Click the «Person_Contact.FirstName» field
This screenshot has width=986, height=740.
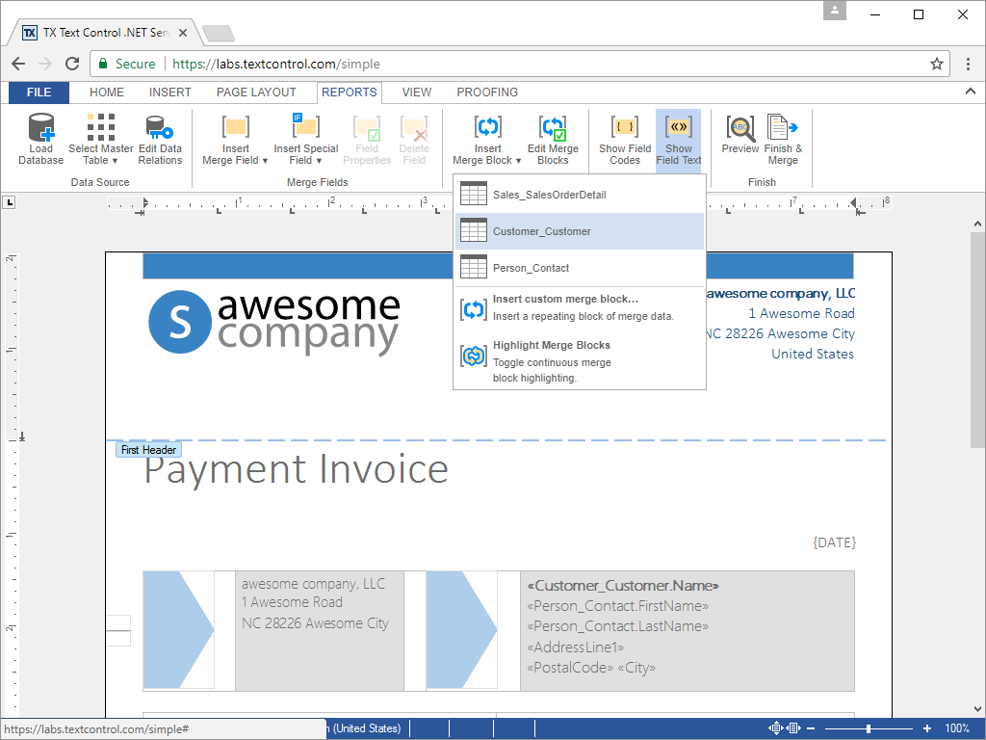617,606
